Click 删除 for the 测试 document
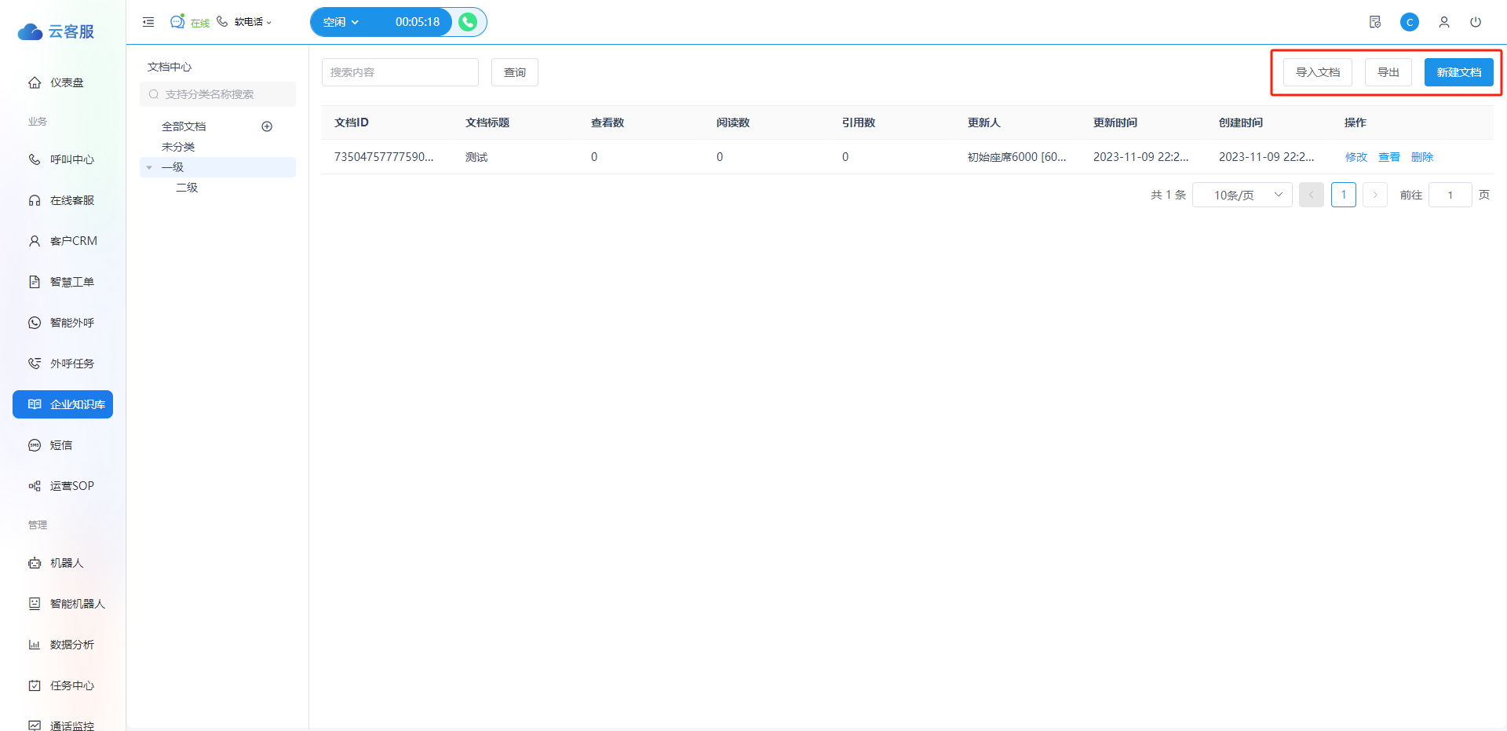Image resolution: width=1507 pixels, height=731 pixels. pyautogui.click(x=1422, y=157)
